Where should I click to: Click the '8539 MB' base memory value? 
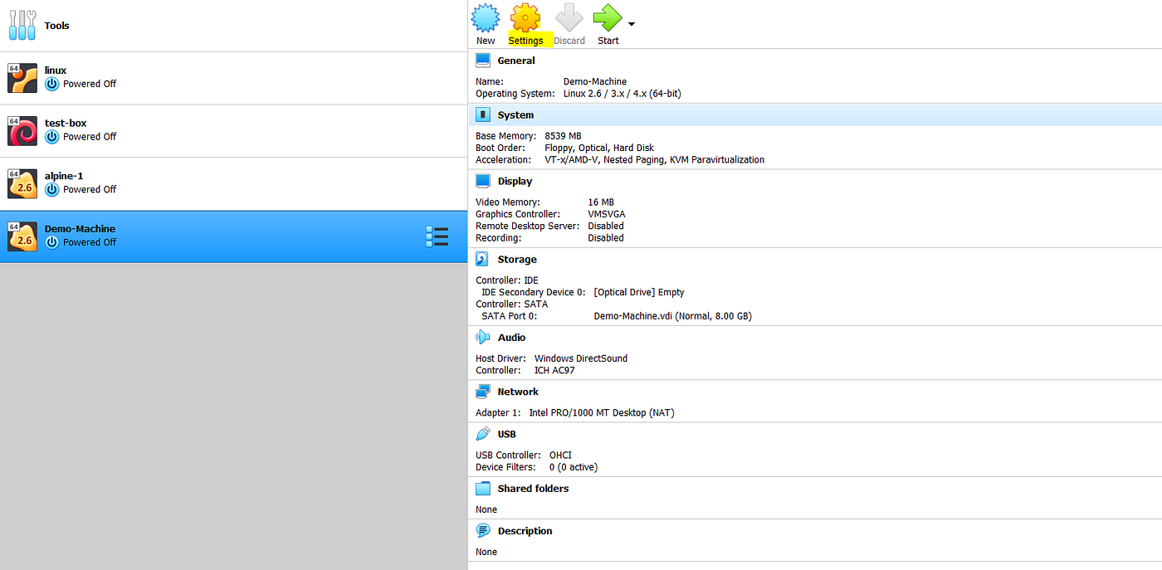point(563,136)
